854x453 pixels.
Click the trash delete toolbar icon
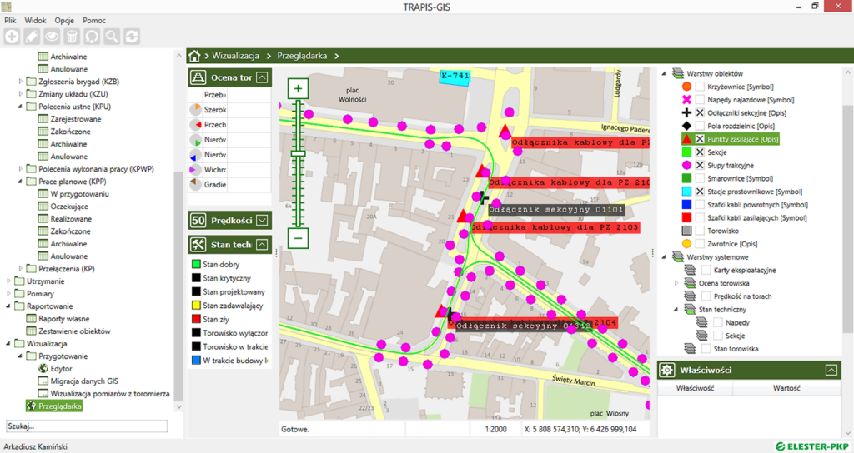[x=72, y=36]
